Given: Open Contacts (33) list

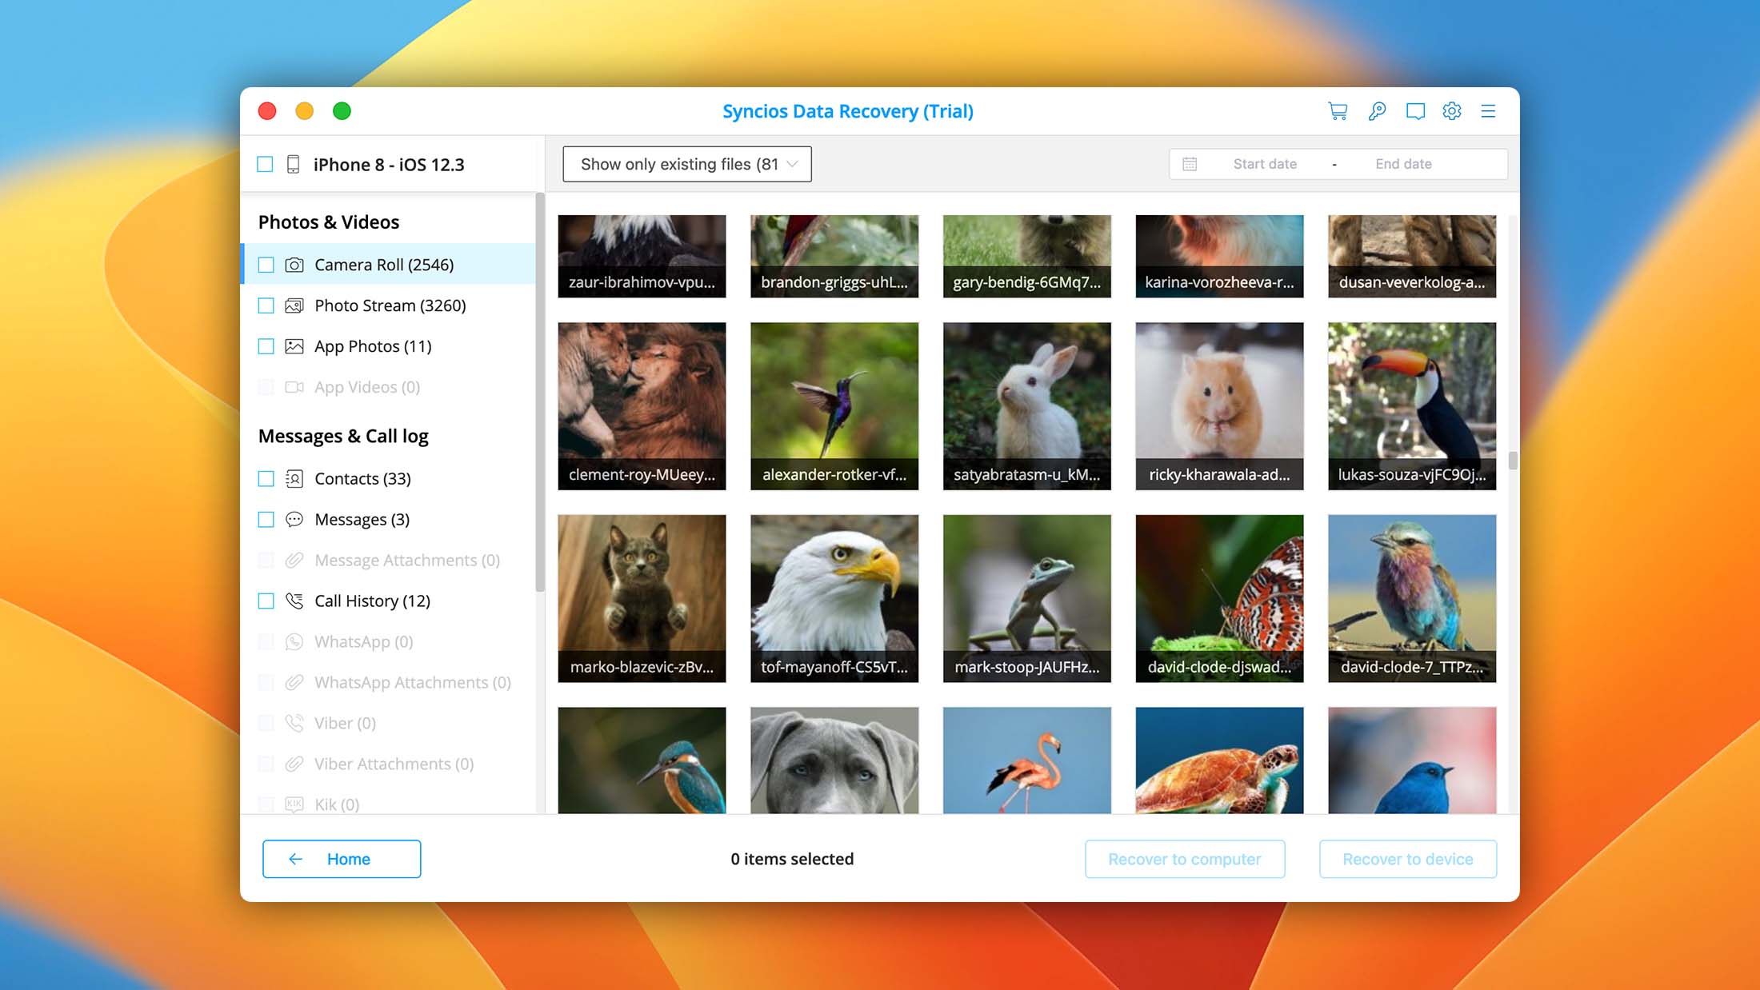Looking at the screenshot, I should 388,478.
